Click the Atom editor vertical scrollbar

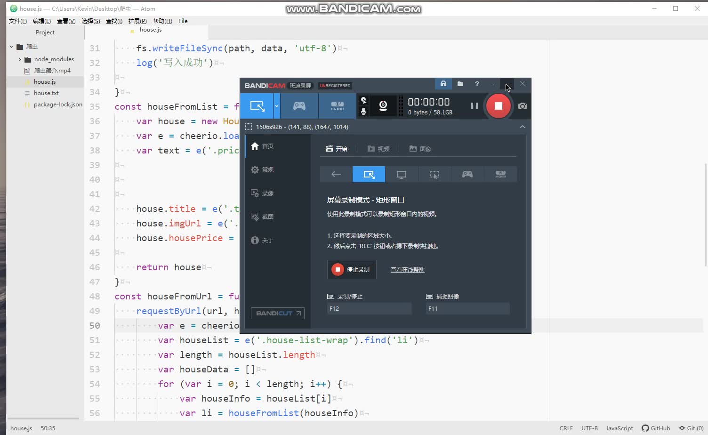click(705, 214)
